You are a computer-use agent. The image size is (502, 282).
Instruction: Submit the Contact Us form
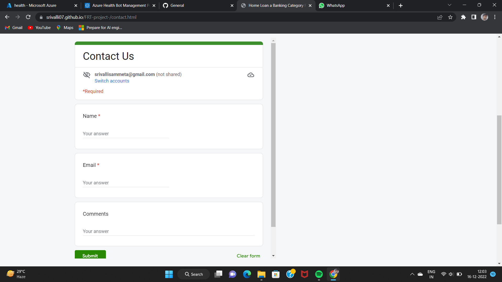click(90, 255)
